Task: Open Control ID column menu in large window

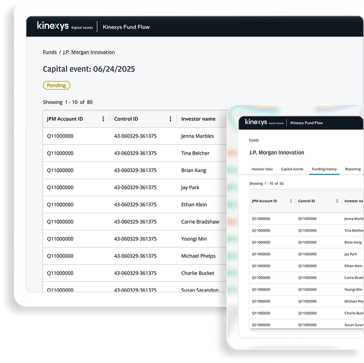Action: pyautogui.click(x=170, y=119)
